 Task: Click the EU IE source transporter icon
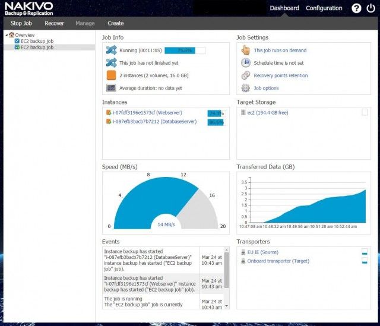(243, 252)
